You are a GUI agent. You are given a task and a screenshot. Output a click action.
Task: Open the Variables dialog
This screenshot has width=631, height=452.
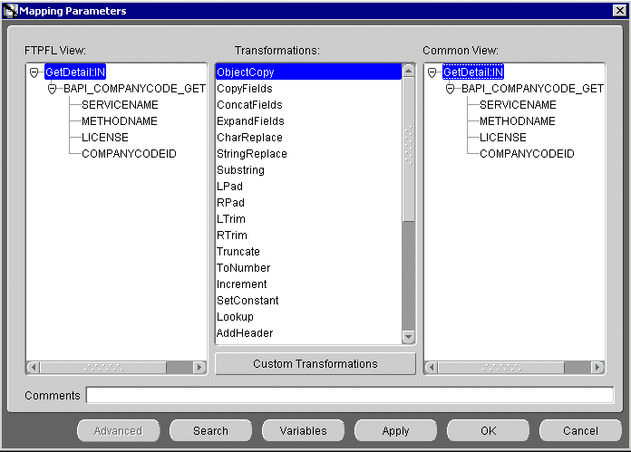pos(304,431)
